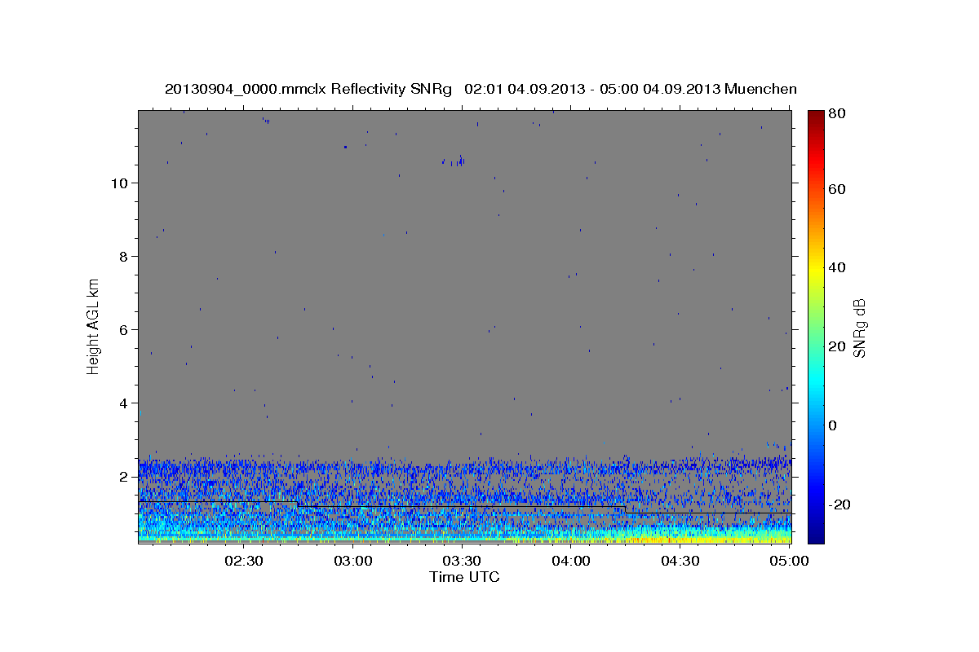Click the colorbar value -20
Image resolution: width=979 pixels, height=652 pixels.
(839, 504)
